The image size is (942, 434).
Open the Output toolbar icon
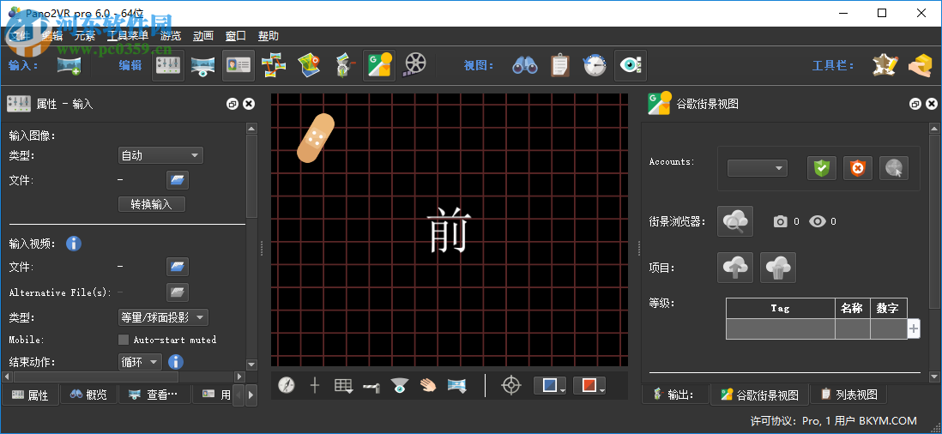coord(344,65)
